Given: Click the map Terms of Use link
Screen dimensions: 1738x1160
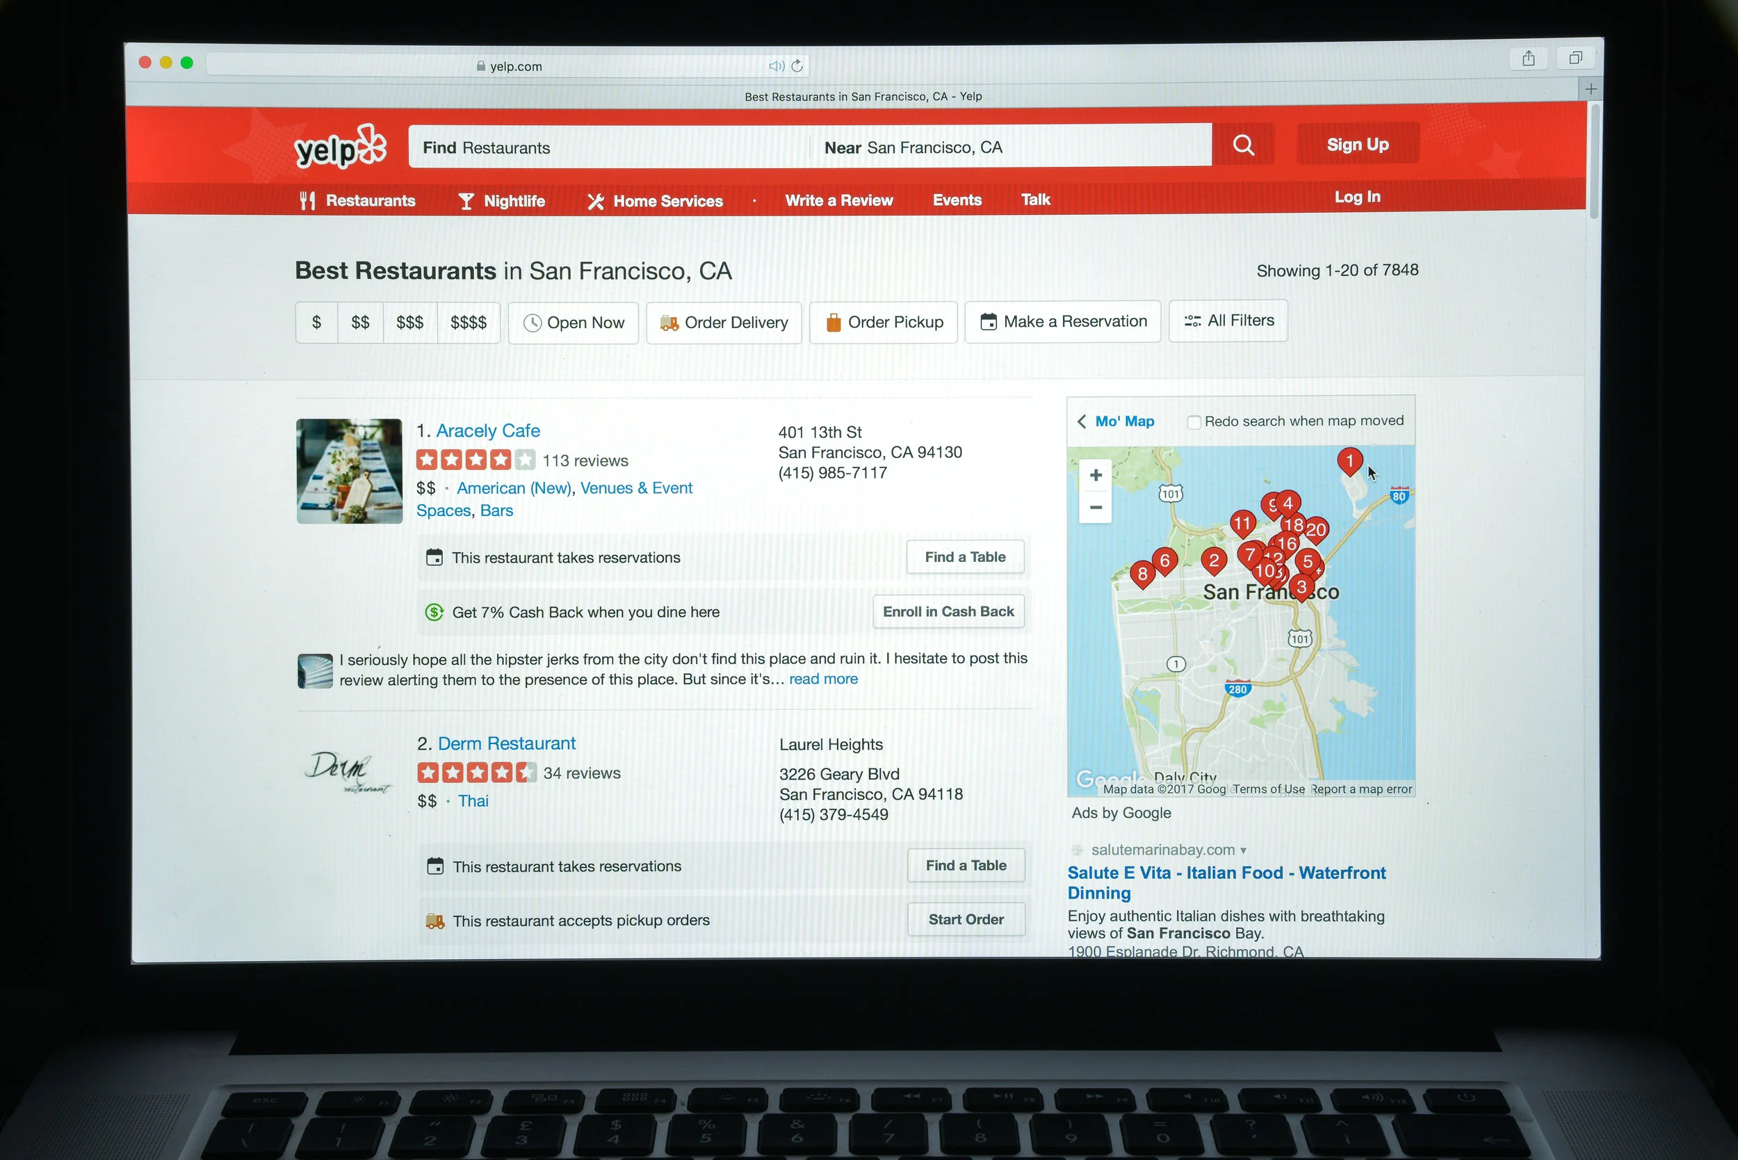Looking at the screenshot, I should click(x=1268, y=789).
